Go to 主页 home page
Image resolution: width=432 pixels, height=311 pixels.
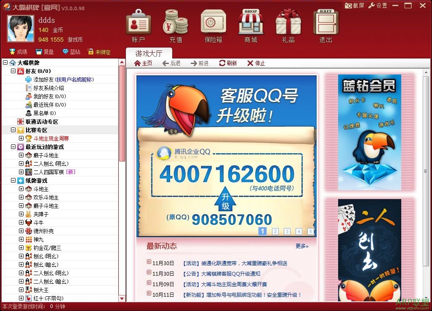[x=143, y=64]
